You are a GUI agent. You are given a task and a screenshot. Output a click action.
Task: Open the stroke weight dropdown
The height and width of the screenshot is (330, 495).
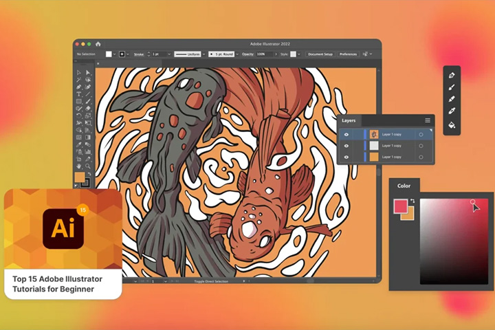click(169, 54)
